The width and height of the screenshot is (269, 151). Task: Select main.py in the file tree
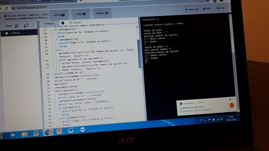pyautogui.click(x=19, y=33)
